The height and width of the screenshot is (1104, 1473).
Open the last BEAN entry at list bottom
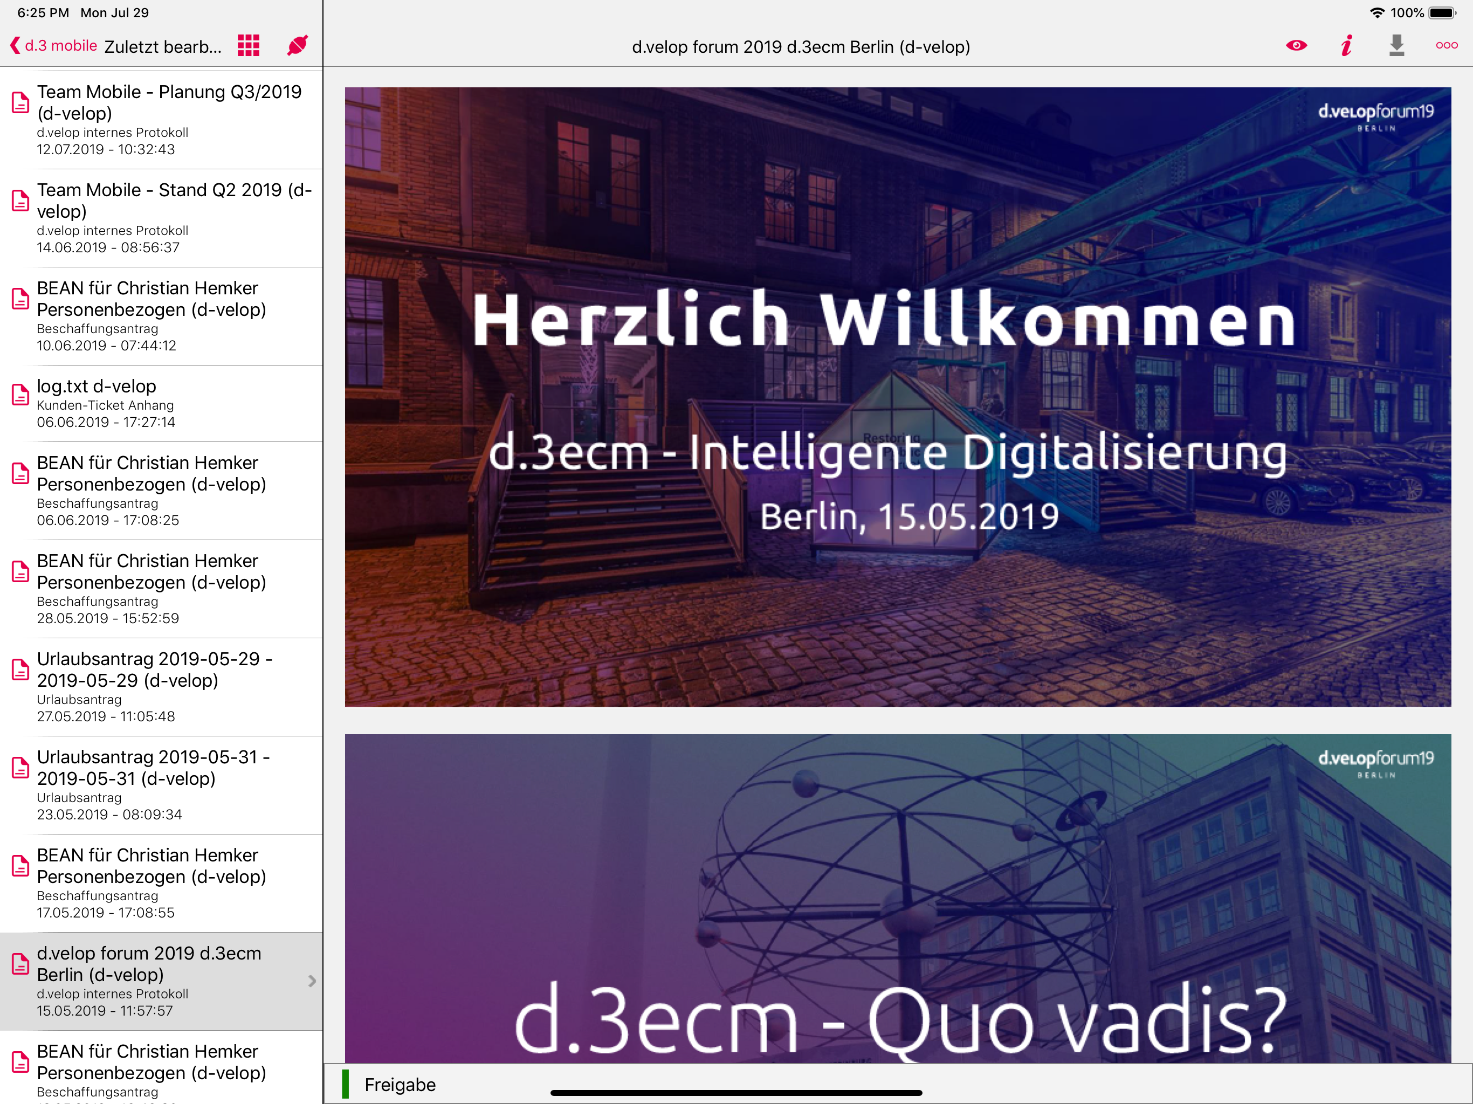point(161,1067)
